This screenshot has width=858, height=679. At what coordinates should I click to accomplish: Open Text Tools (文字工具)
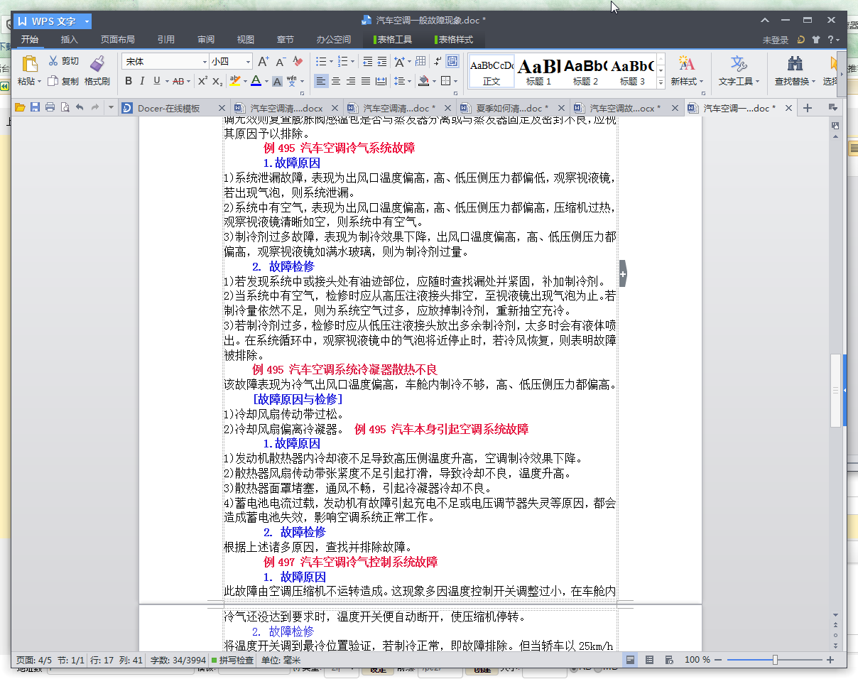[x=739, y=70]
